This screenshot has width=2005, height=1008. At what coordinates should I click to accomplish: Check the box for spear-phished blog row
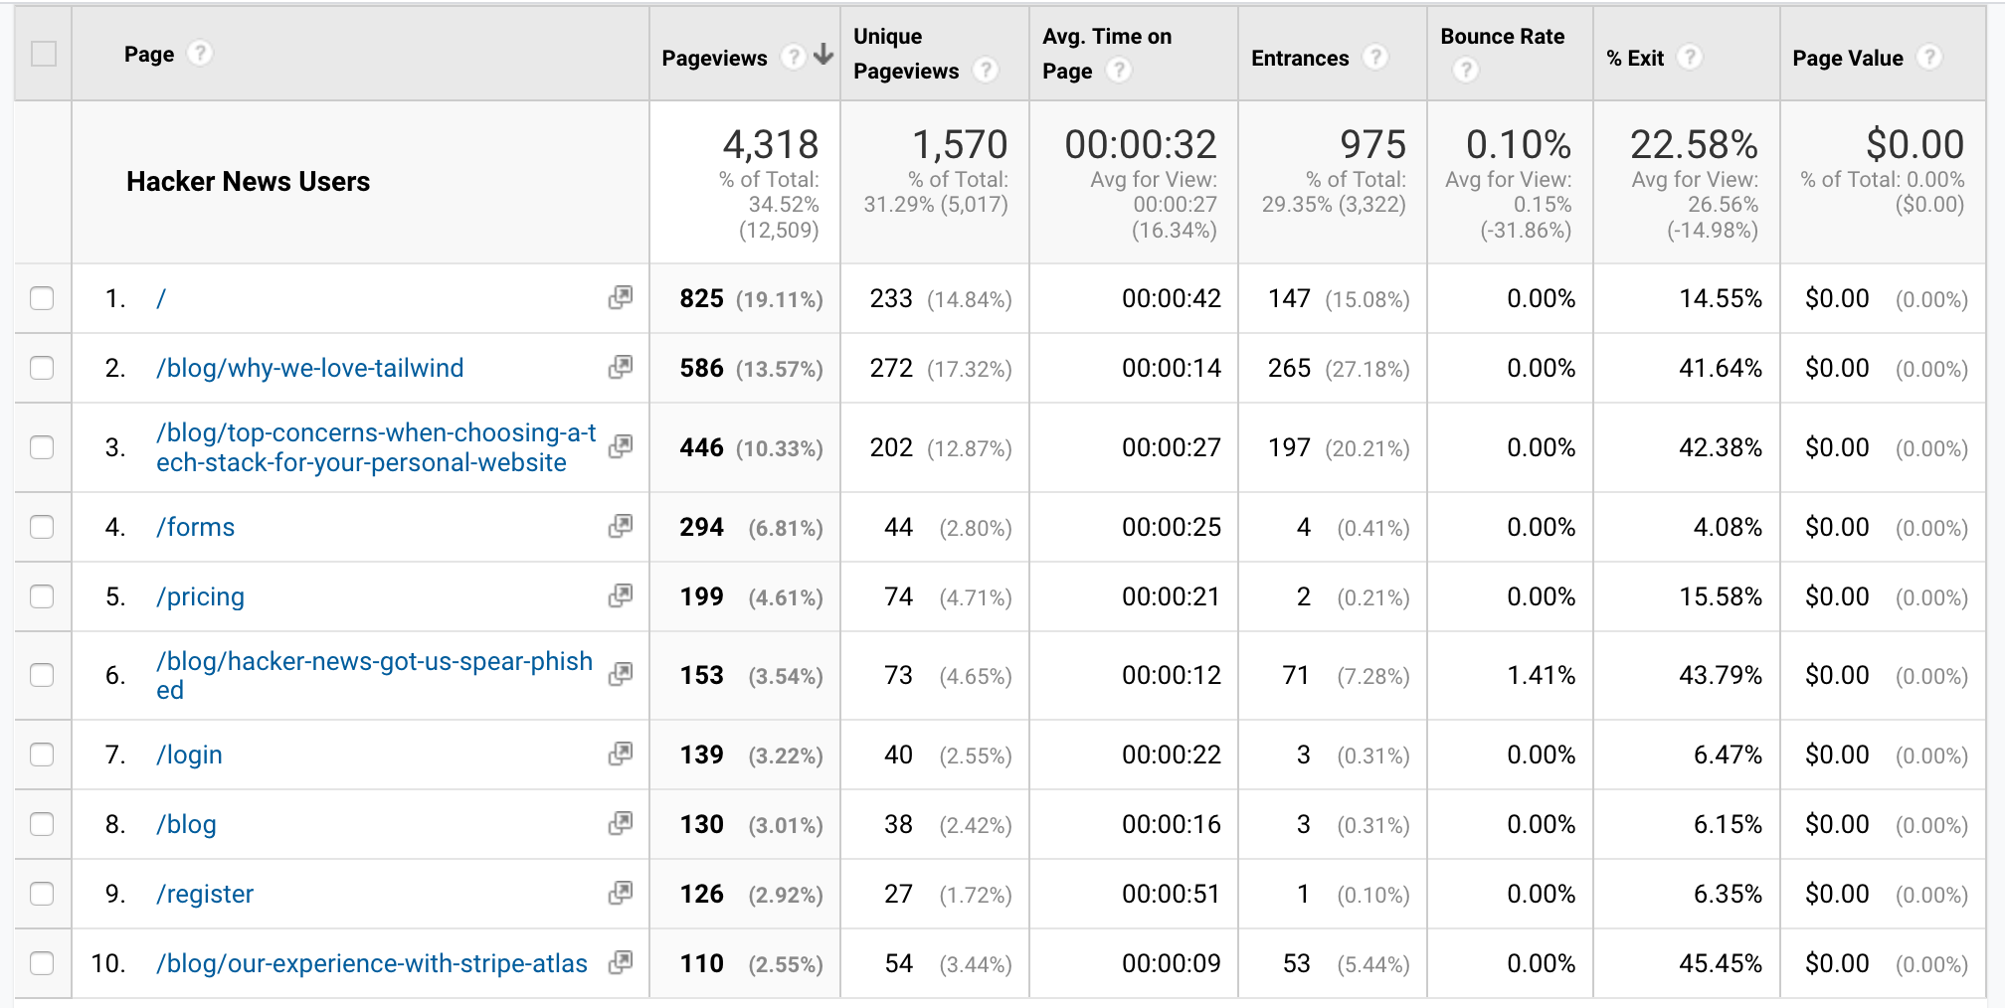pyautogui.click(x=42, y=675)
